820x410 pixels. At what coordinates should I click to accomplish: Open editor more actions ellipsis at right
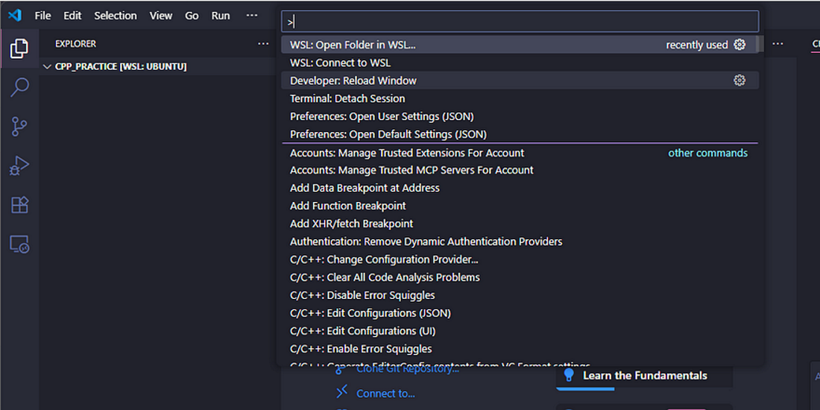tap(778, 44)
